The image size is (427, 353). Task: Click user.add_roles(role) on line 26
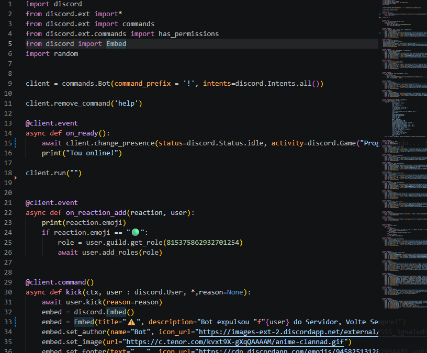(122, 252)
